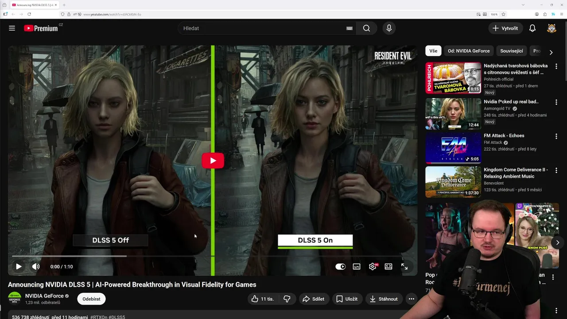
Task: Bookmark page with star icon
Action: [x=504, y=14]
